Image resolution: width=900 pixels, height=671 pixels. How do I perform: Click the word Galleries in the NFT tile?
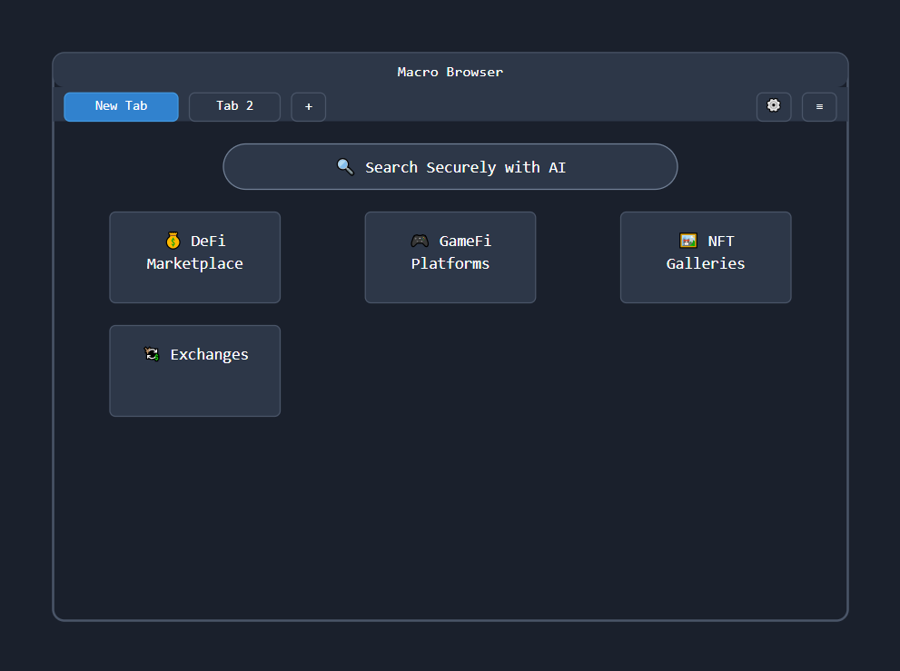click(705, 264)
